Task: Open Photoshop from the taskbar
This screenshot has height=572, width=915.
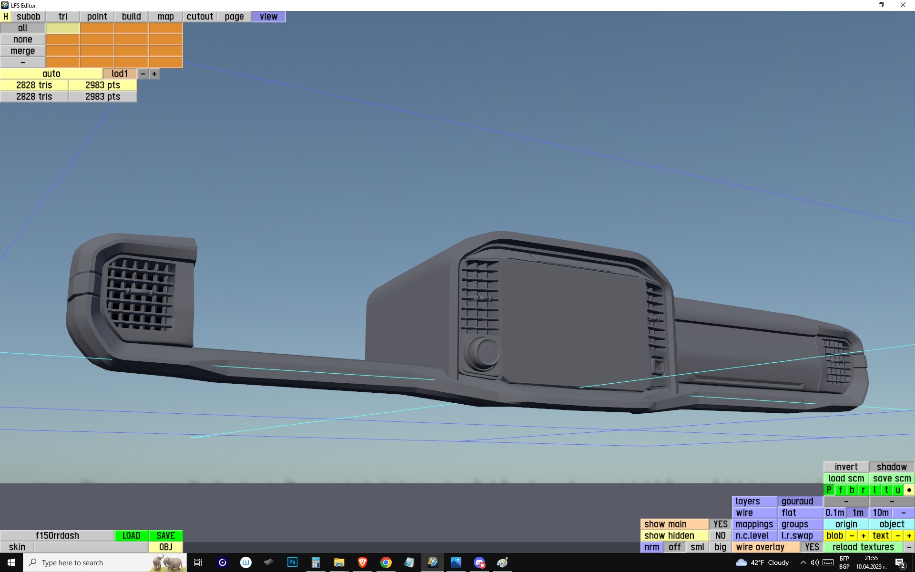Action: (x=292, y=562)
